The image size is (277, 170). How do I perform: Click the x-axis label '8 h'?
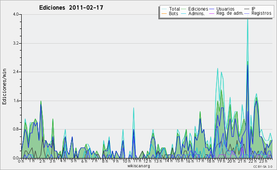105,161
